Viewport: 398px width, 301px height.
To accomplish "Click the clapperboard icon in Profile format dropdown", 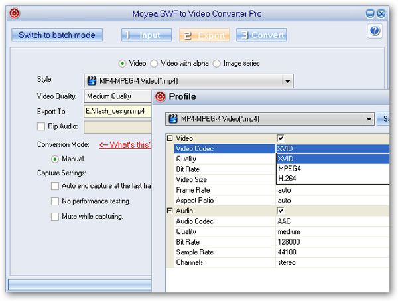I will coord(173,119).
